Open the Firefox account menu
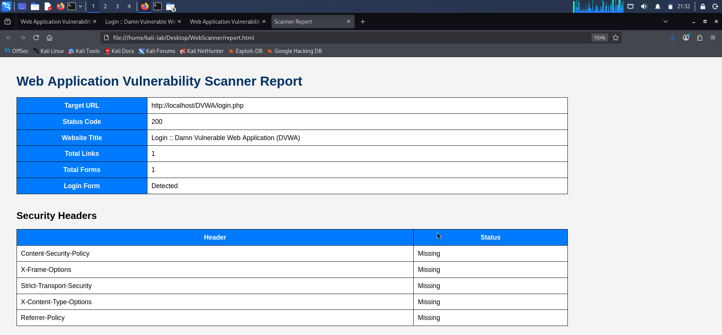 [686, 38]
